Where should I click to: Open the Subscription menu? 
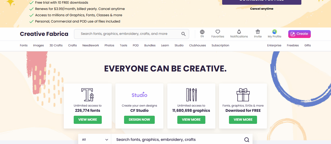pos(220,45)
